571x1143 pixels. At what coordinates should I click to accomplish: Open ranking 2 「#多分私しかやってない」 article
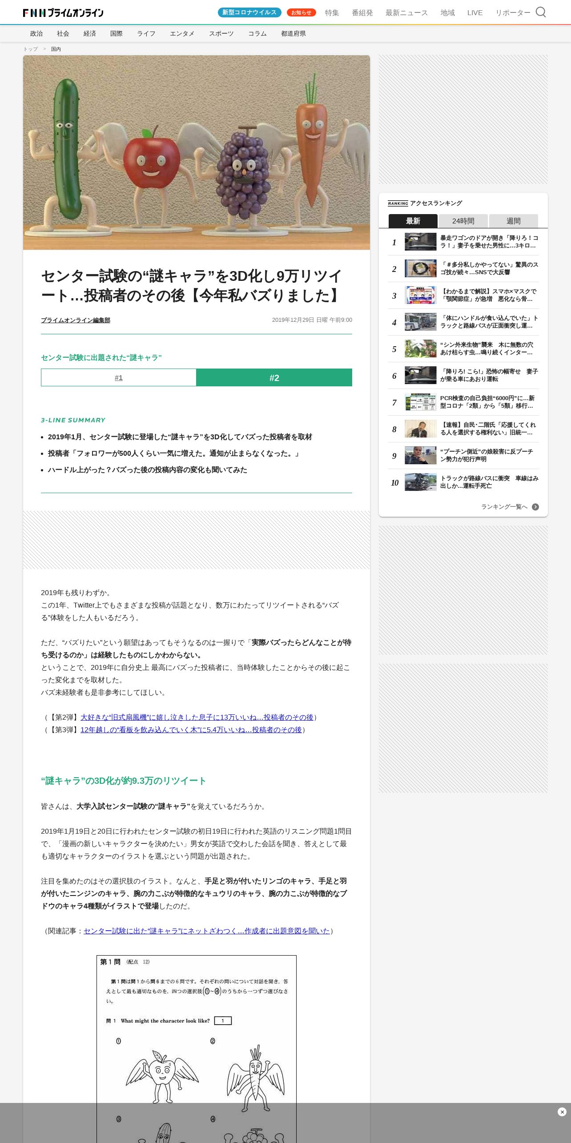click(489, 268)
